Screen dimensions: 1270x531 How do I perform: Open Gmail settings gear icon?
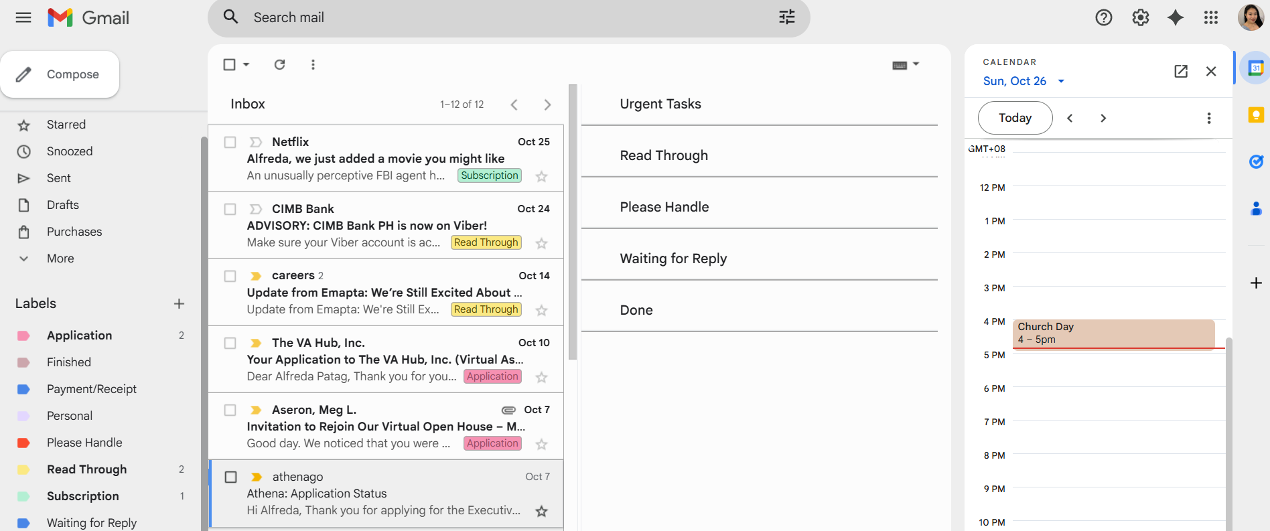click(1140, 17)
